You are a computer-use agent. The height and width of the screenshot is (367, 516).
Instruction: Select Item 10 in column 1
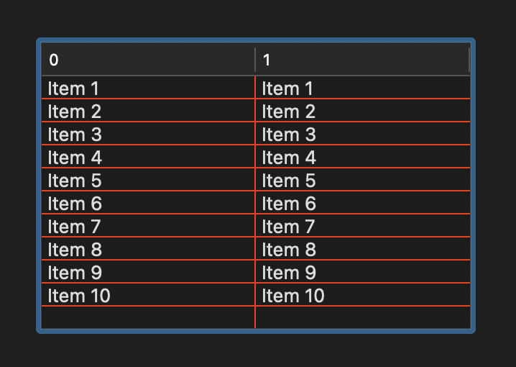pyautogui.click(x=292, y=296)
